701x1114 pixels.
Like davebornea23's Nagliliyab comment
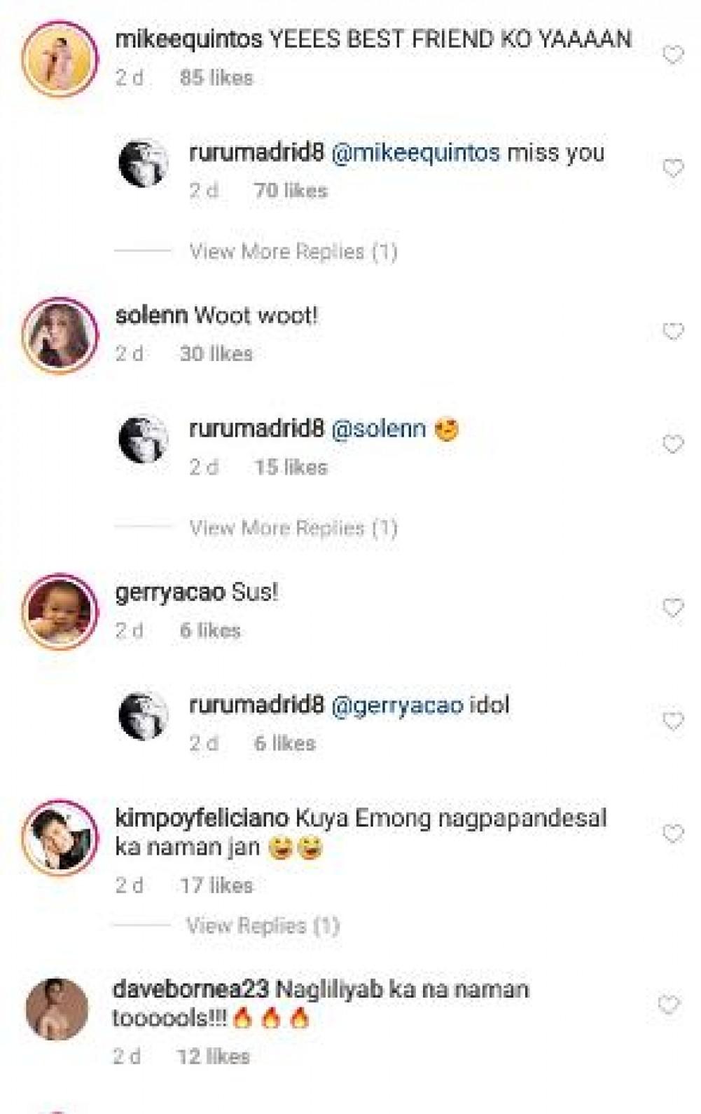[669, 1005]
